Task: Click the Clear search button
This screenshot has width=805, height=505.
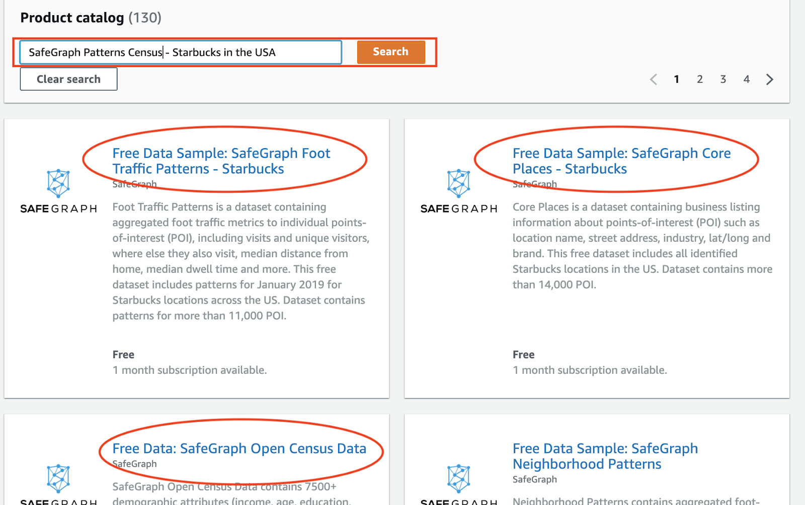Action: [x=68, y=79]
